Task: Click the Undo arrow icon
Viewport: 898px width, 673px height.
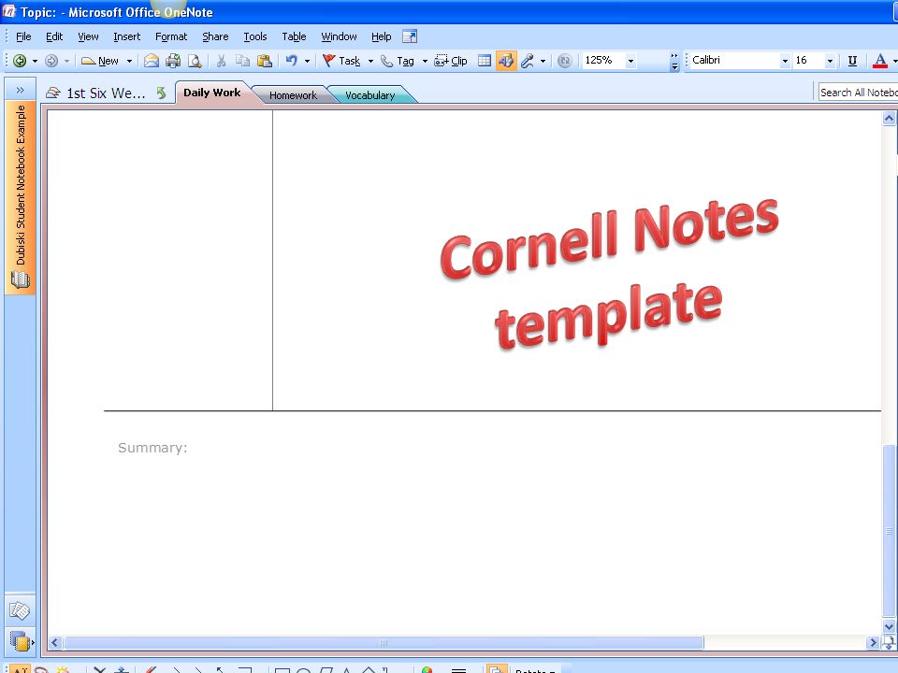Action: pyautogui.click(x=292, y=60)
